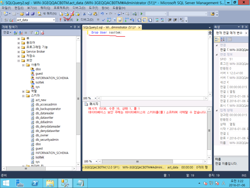Screen dimensions: 250x188
Task: Click messages pane horizontal scrollbar thumb
Action: (137, 161)
